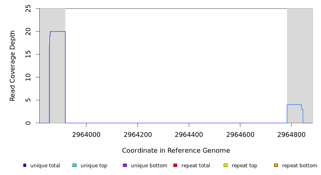Click the yellow repeat top legend swatch
Screen dimensions: 321x175
(x=226, y=165)
